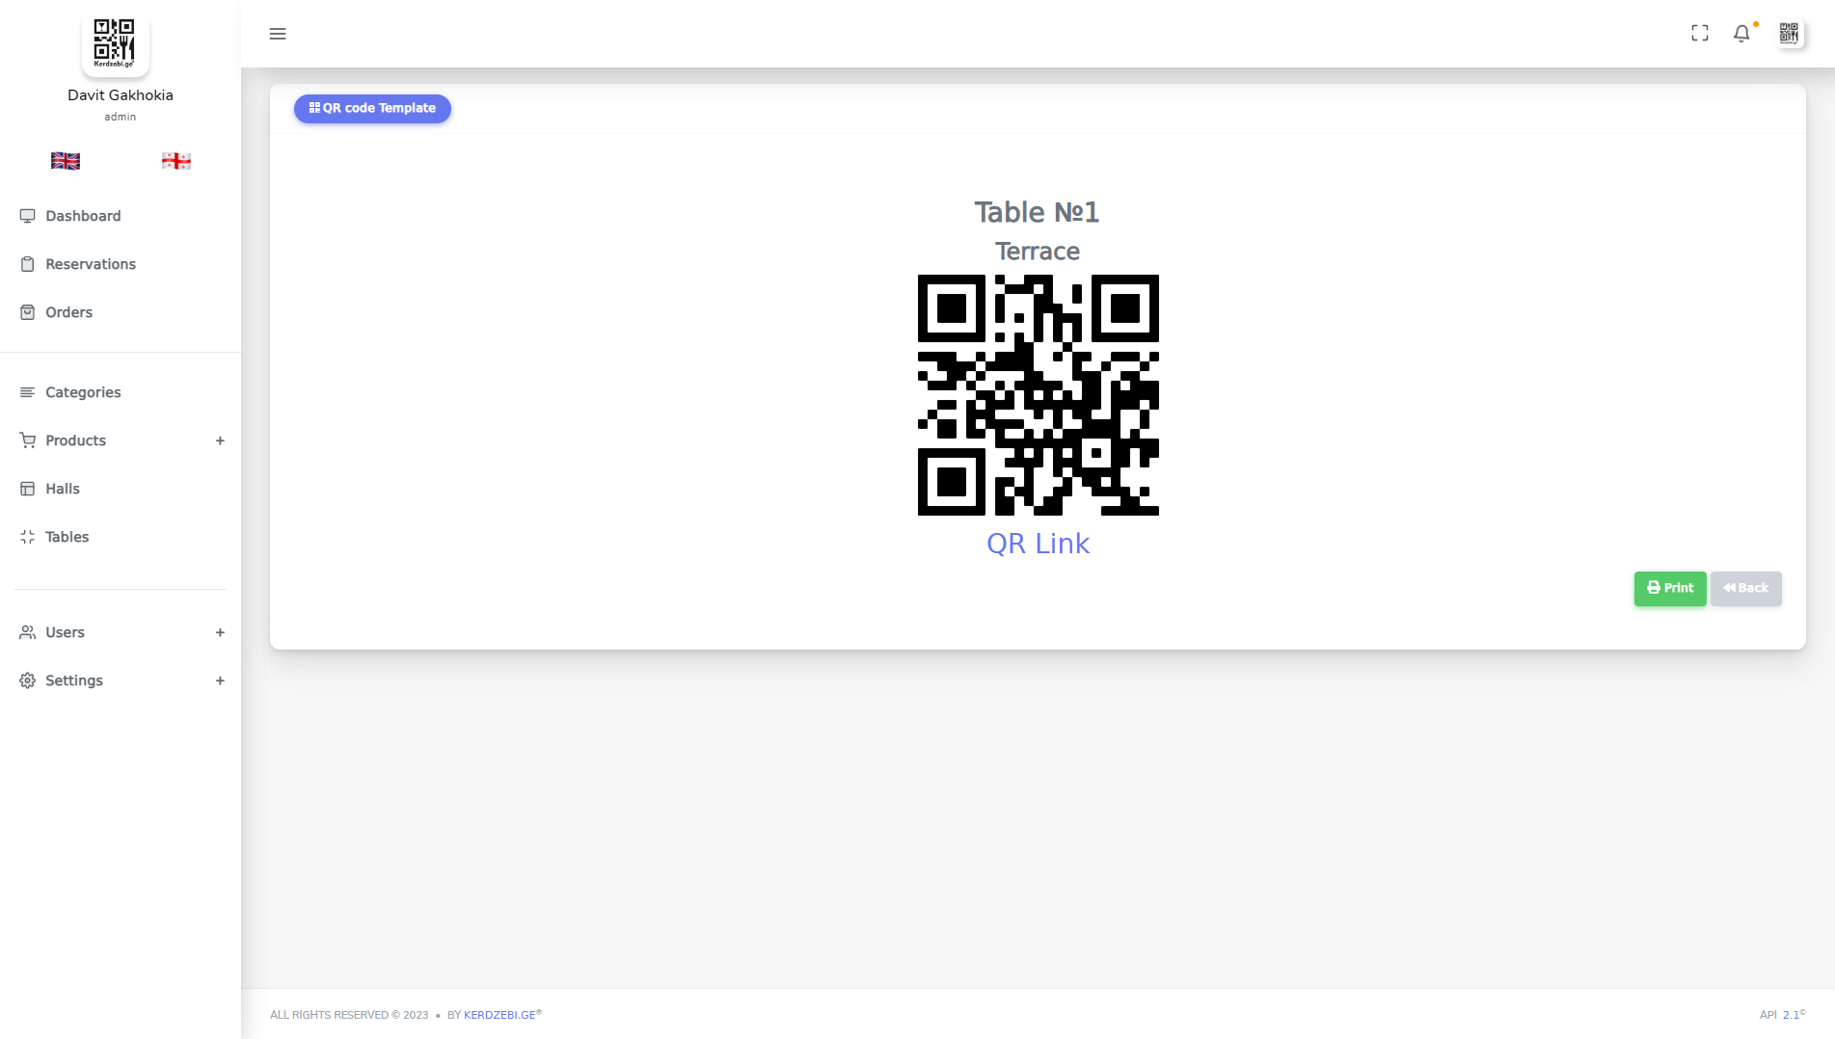Click the Table №1 QR code image
Screen dimensions: 1835x1039
(1038, 395)
